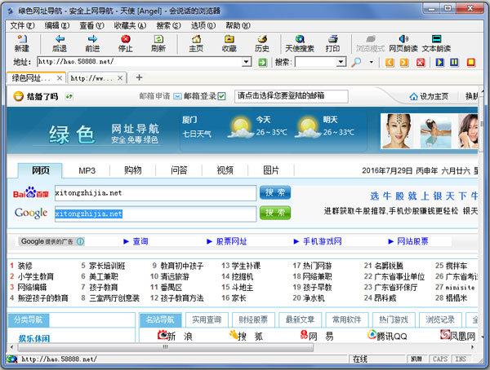This screenshot has width=490, height=370.
Task: Click the orange previous-tab arrow icon
Action: [390, 63]
